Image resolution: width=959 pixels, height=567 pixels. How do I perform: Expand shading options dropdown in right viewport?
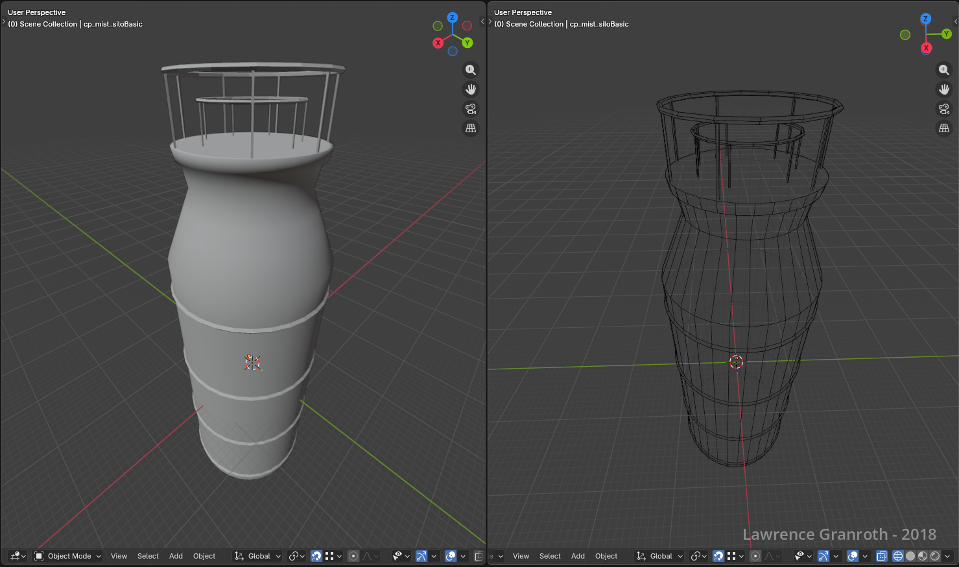pyautogui.click(x=947, y=556)
